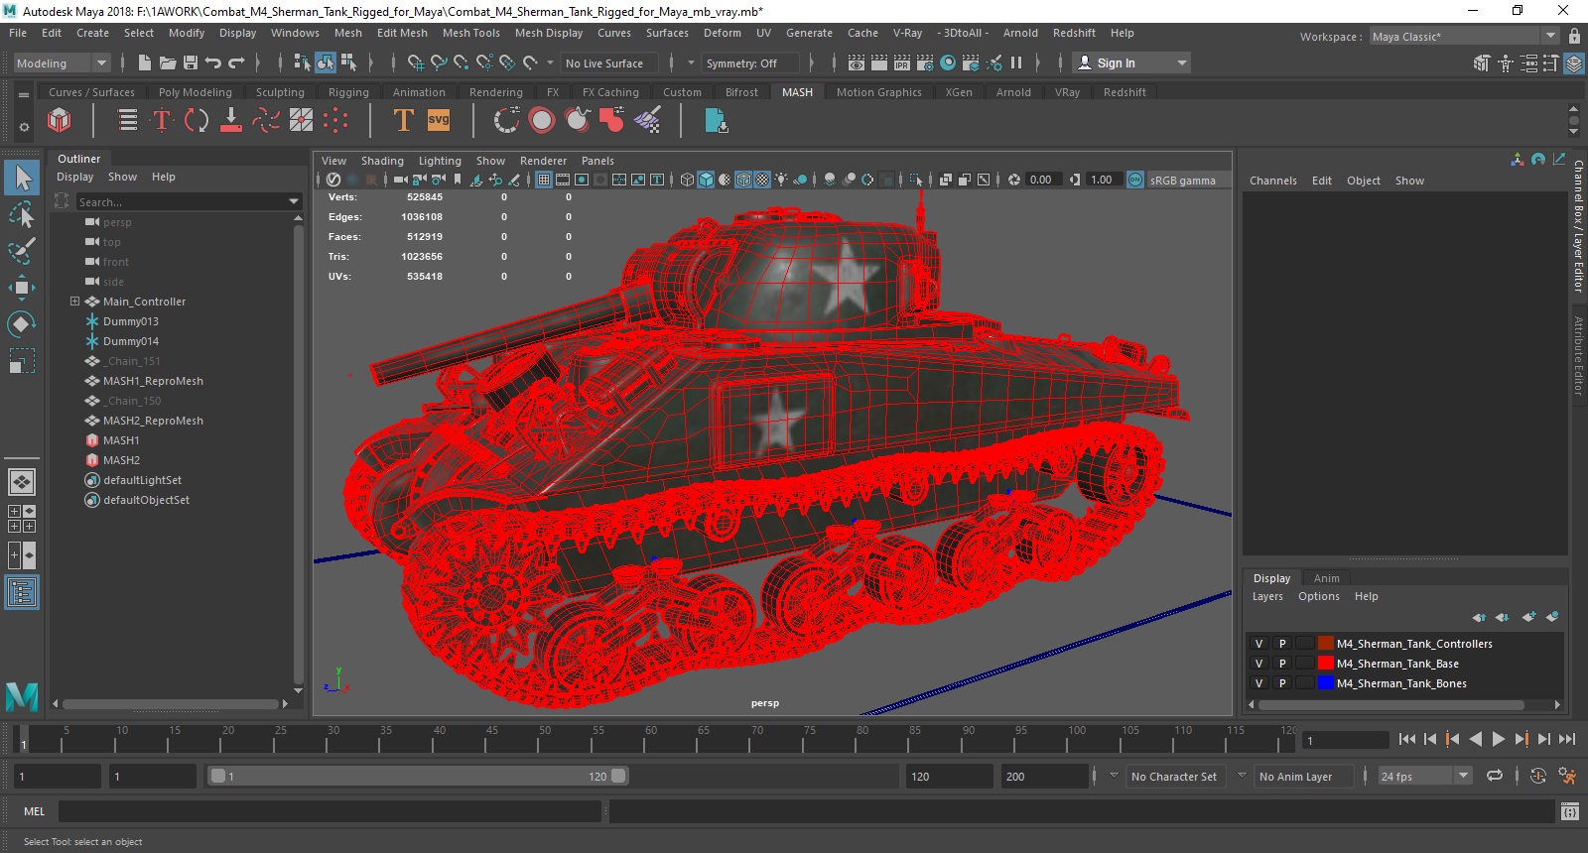This screenshot has height=853, width=1588.
Task: Click the Open Scene folder icon
Action: click(x=168, y=62)
